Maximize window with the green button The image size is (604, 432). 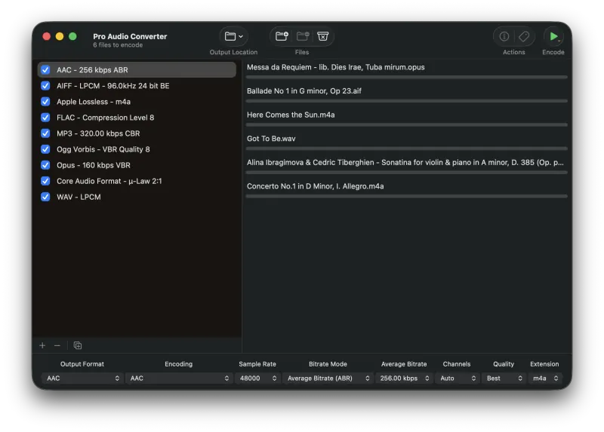tap(72, 36)
